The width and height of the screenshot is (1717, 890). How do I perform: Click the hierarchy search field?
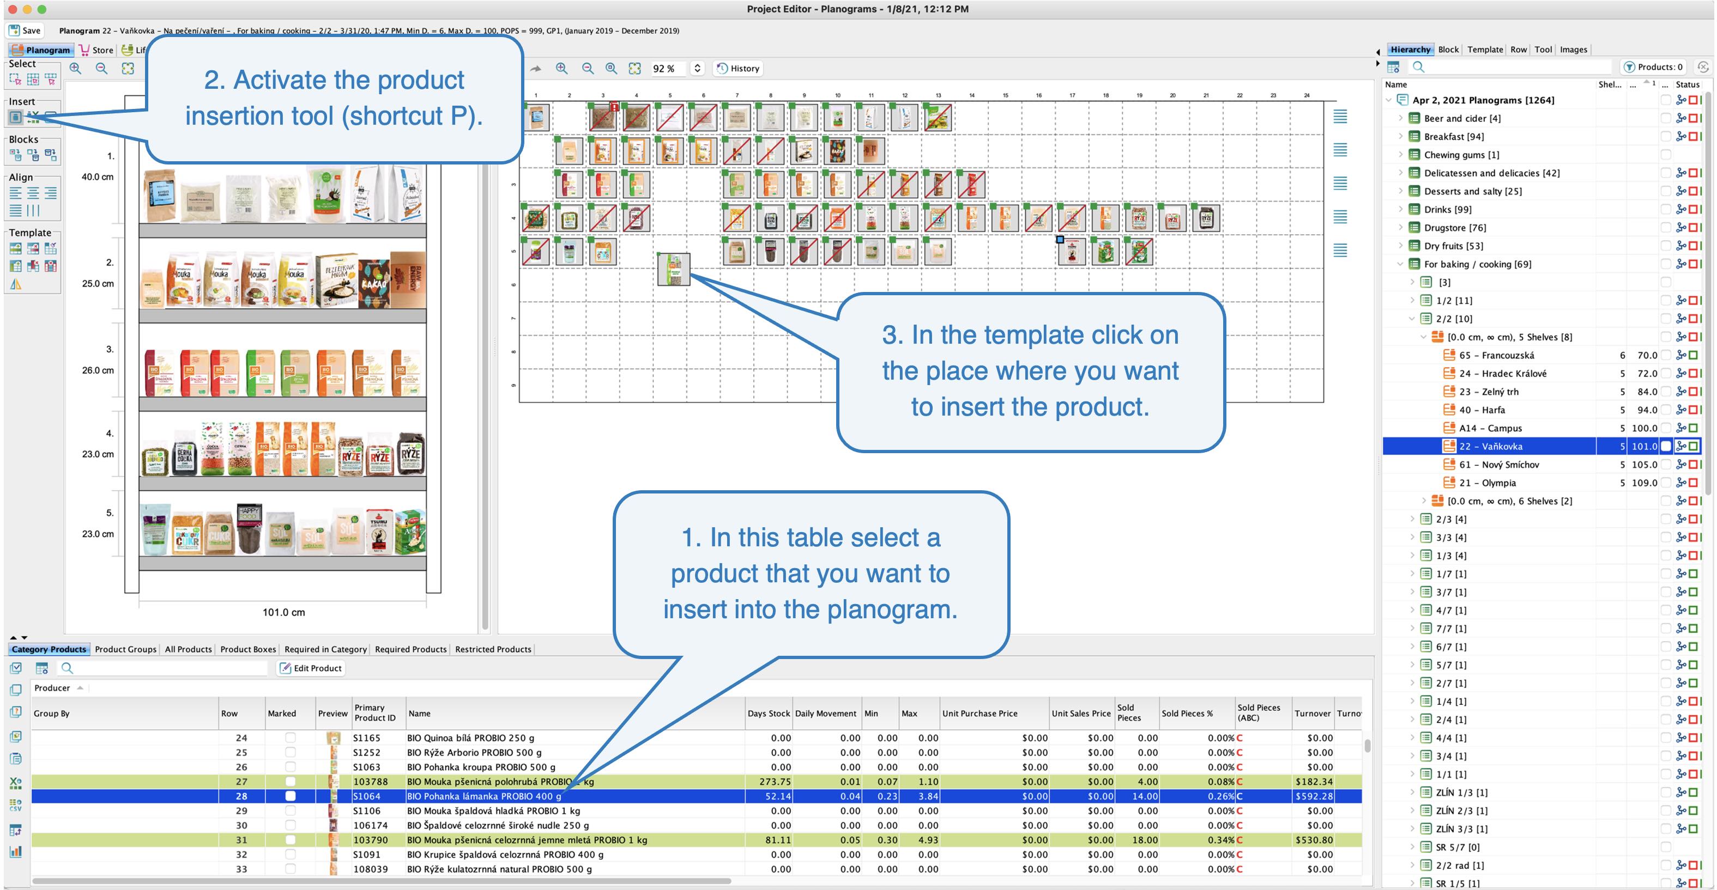tap(1510, 66)
